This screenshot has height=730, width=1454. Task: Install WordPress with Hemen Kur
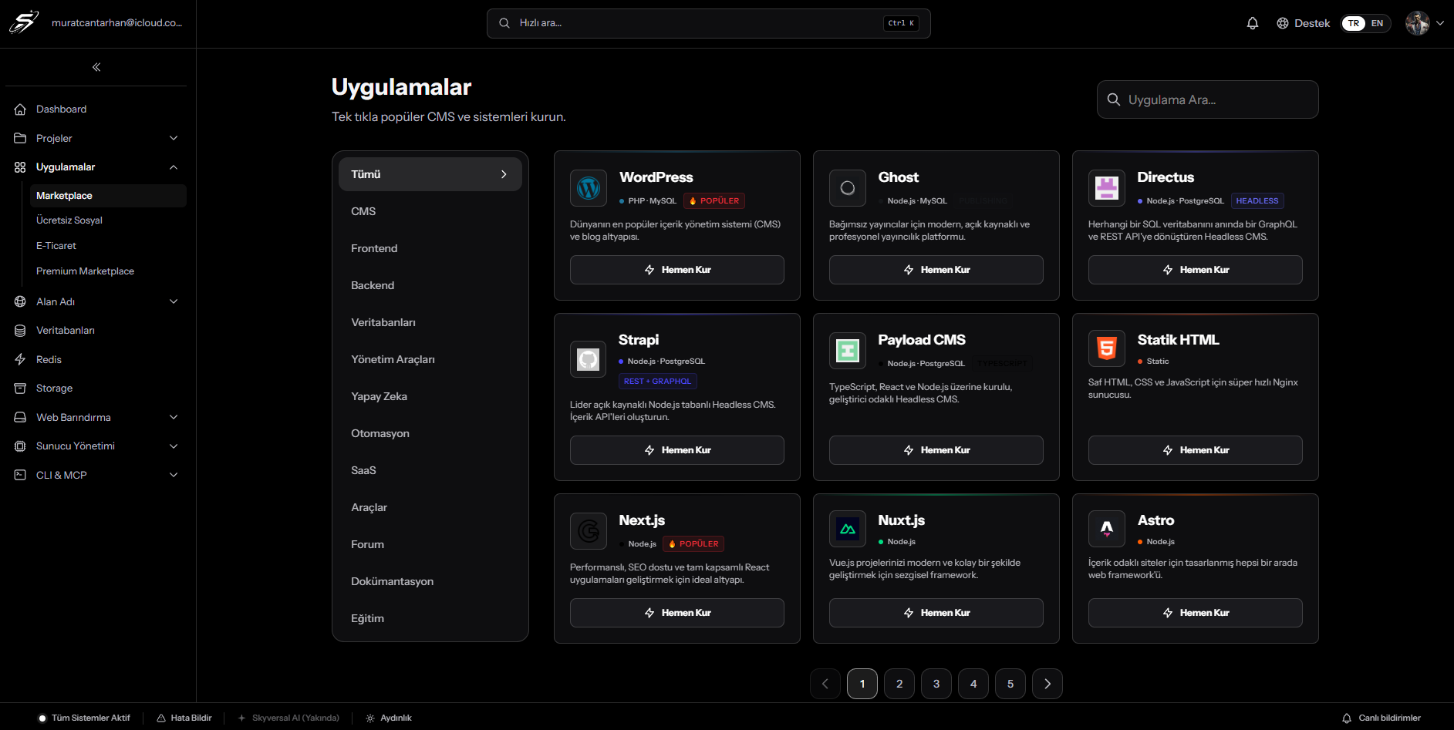tap(677, 270)
